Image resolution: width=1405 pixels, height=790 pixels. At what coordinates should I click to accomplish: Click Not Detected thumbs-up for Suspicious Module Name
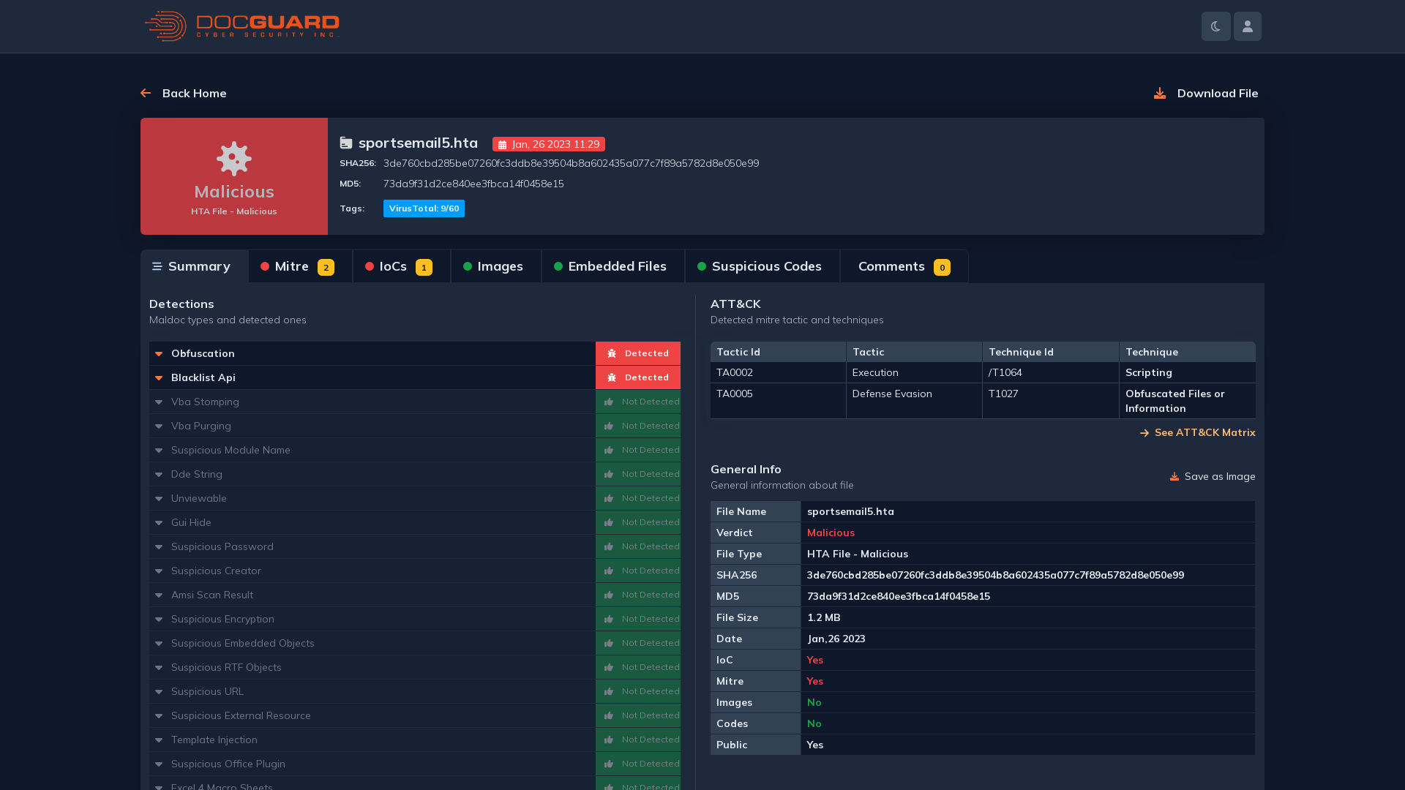click(609, 450)
